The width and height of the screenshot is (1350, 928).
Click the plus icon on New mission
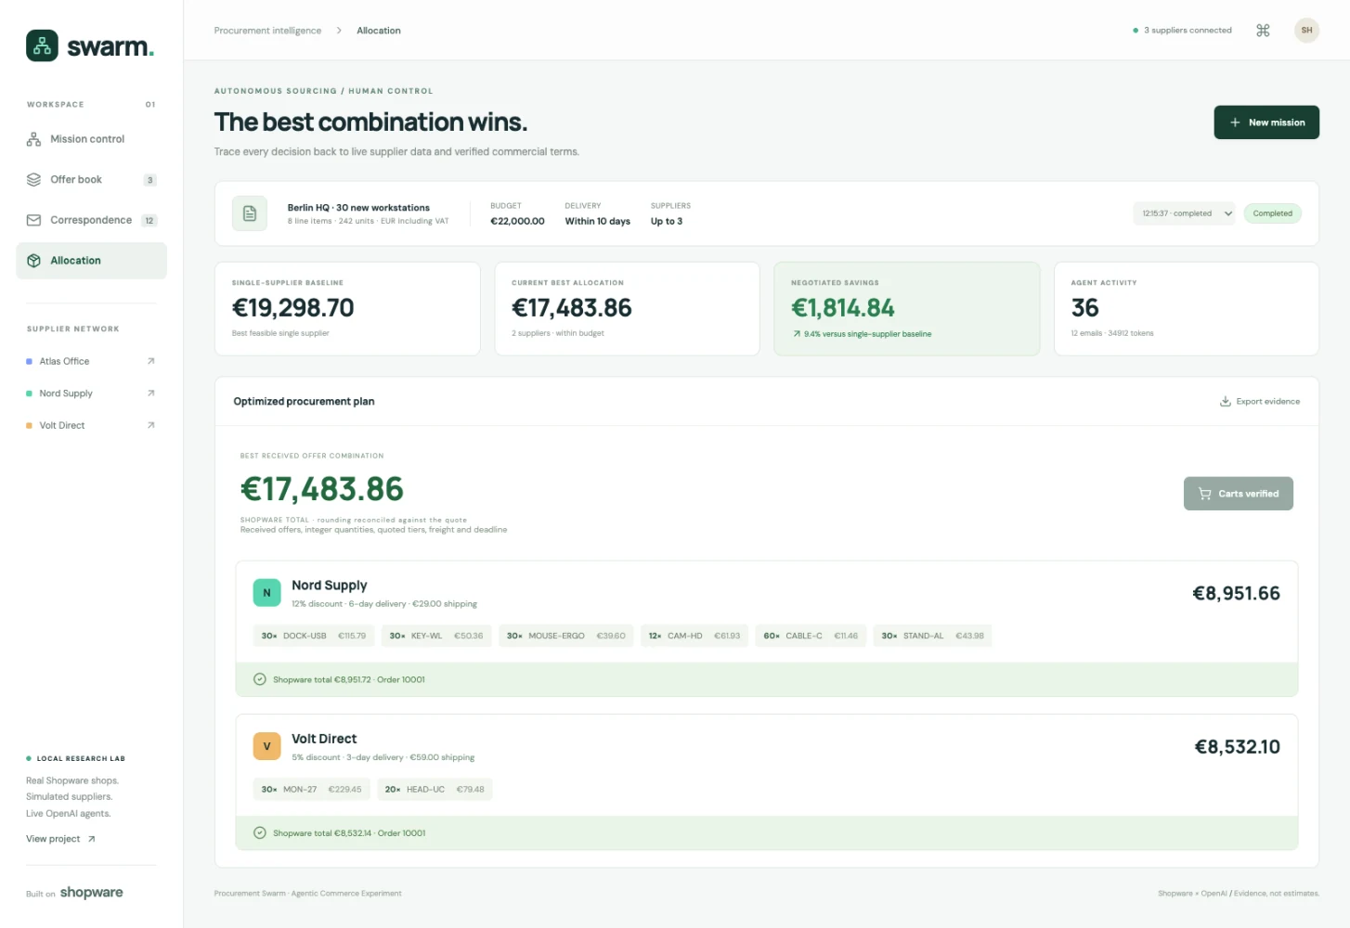pyautogui.click(x=1235, y=122)
